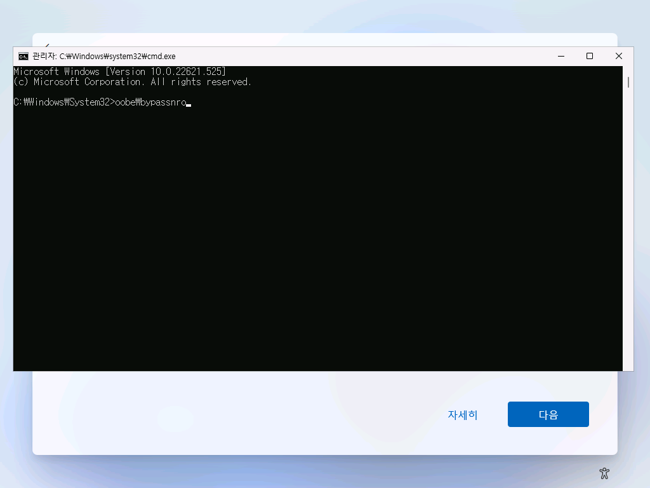Open the 자세히 link
The width and height of the screenshot is (650, 488).
463,414
